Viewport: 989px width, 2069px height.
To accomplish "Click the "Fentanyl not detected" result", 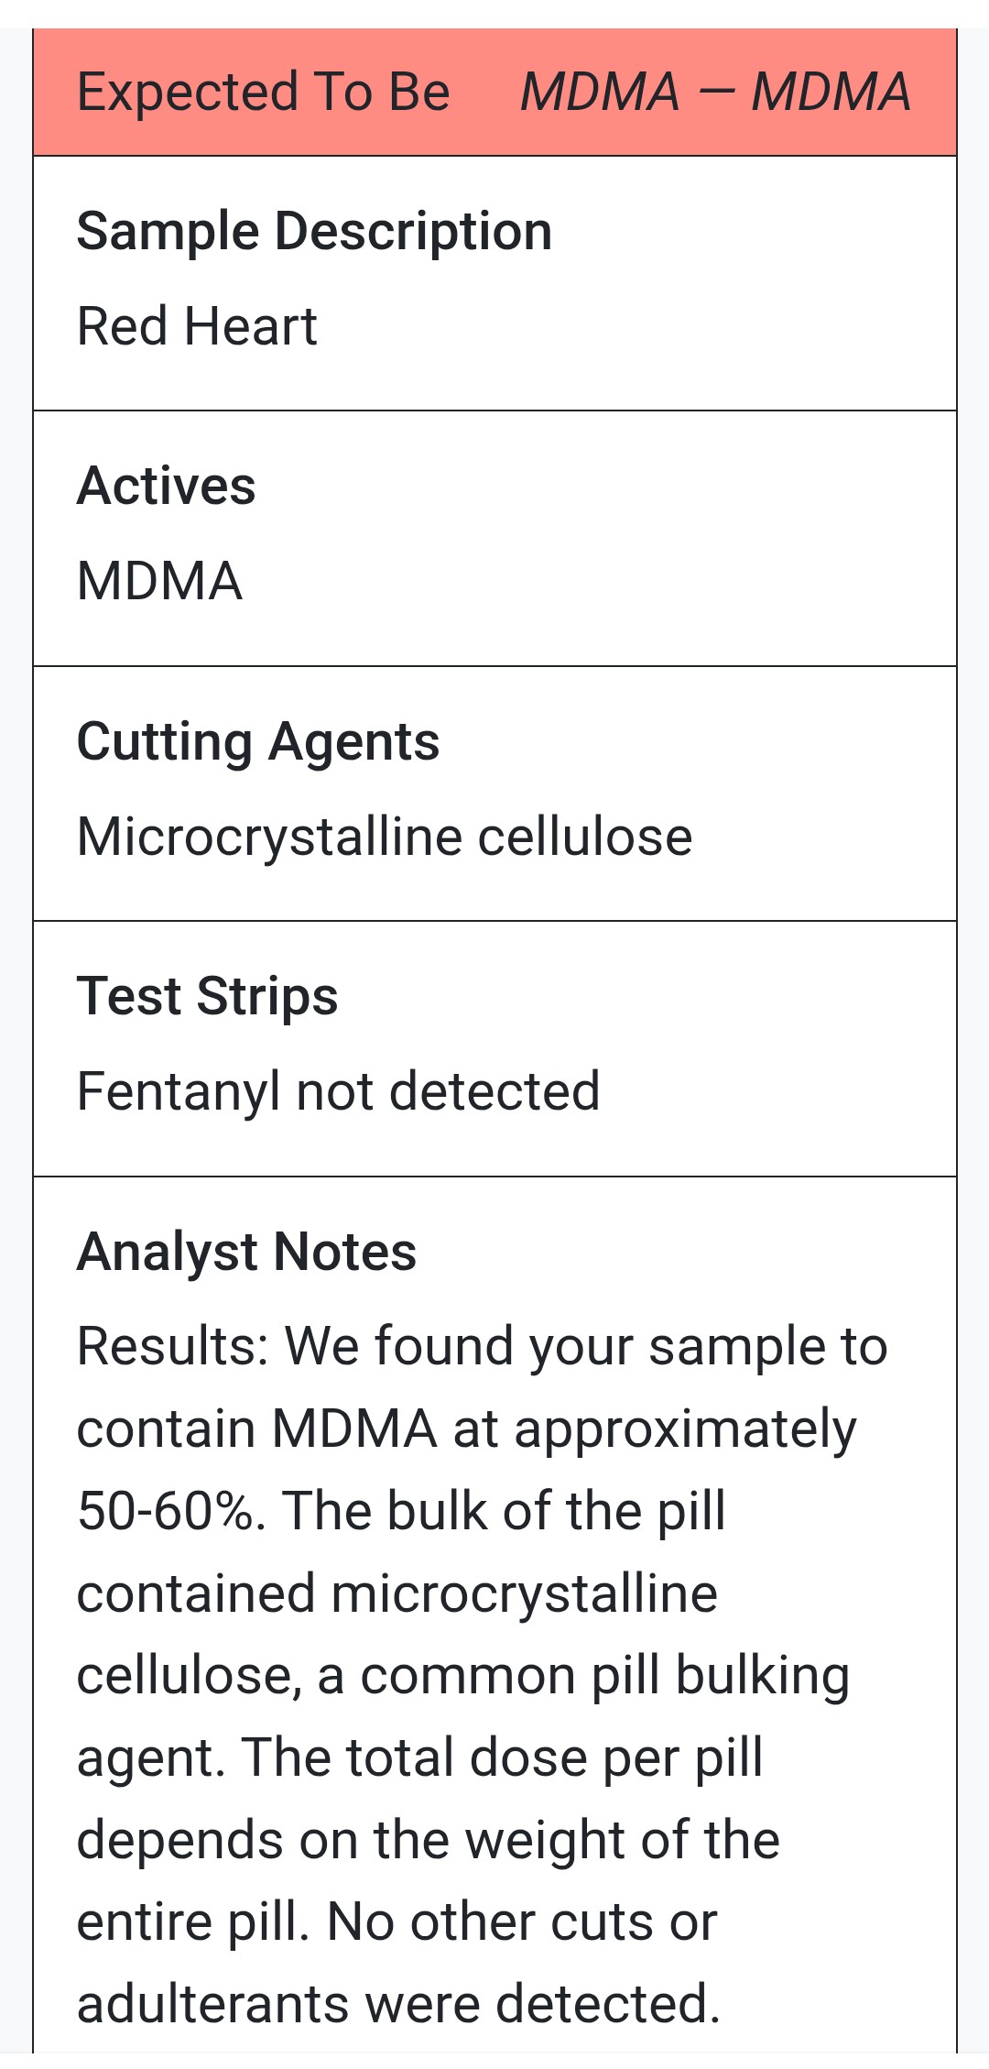I will (x=338, y=1091).
